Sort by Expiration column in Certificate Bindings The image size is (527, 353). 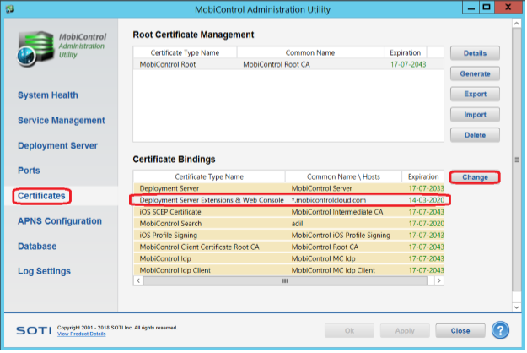click(422, 176)
